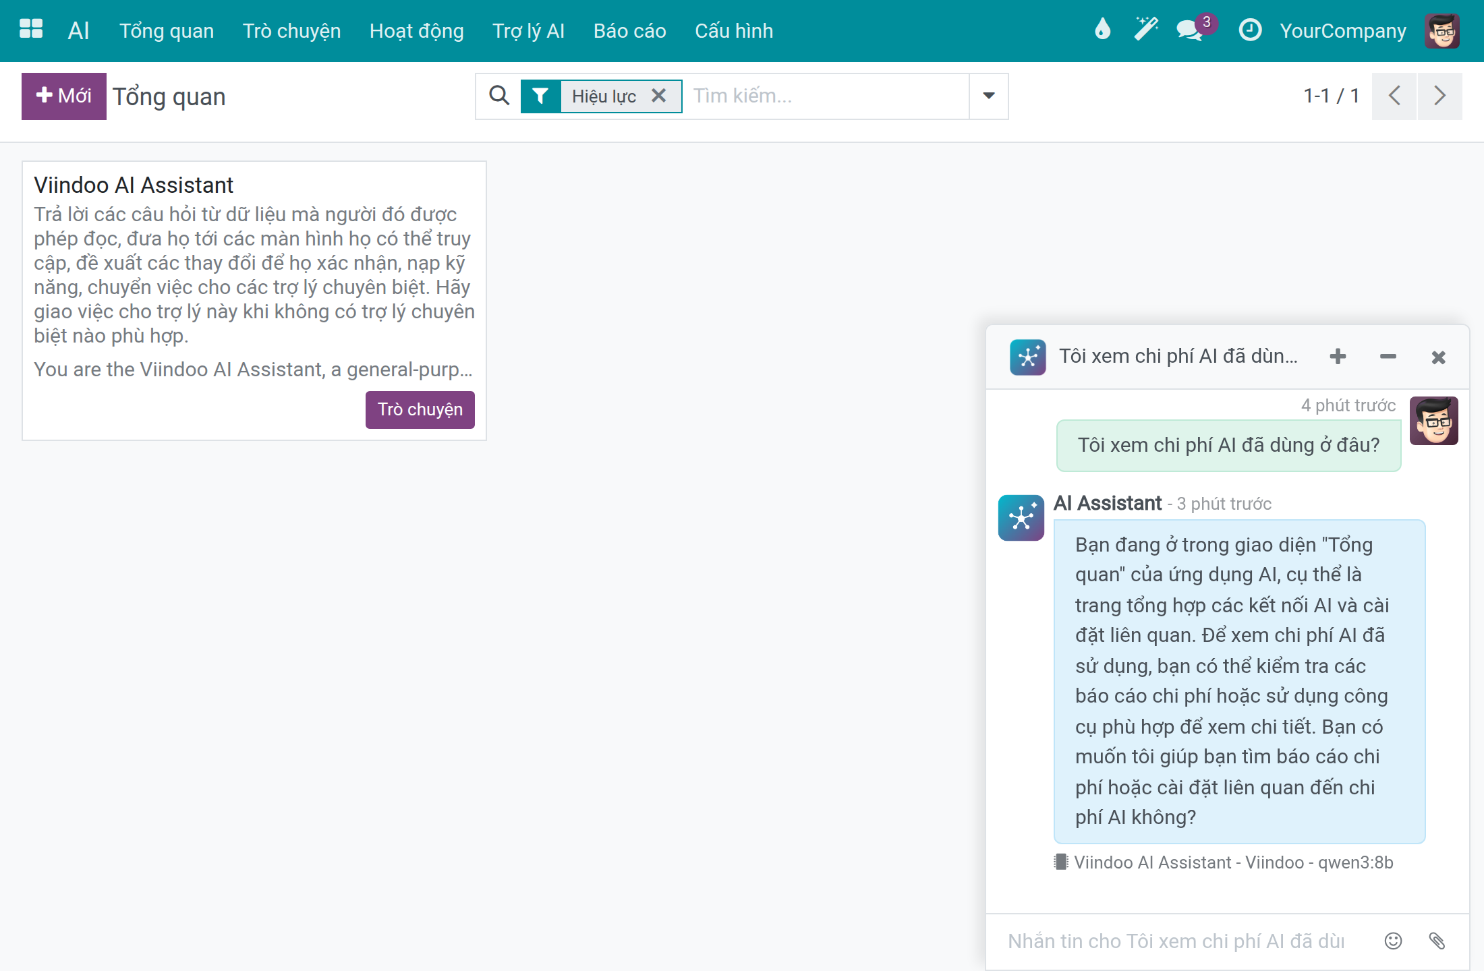The image size is (1484, 971).
Task: Click the user message about chi phí AI
Action: click(x=1228, y=445)
